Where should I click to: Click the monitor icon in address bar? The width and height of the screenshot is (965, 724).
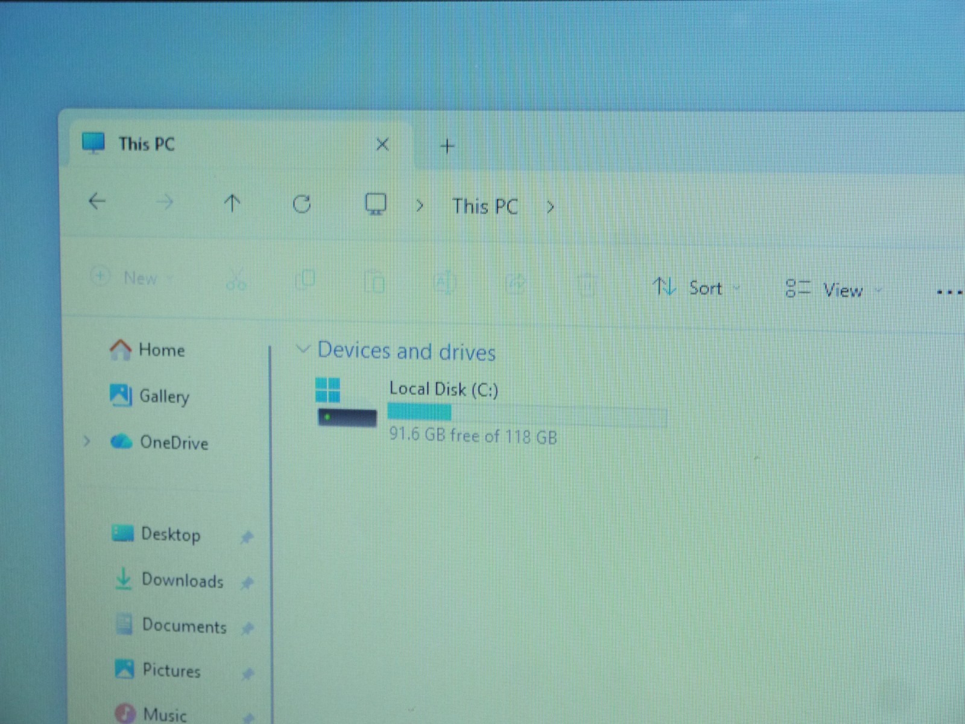(x=376, y=205)
